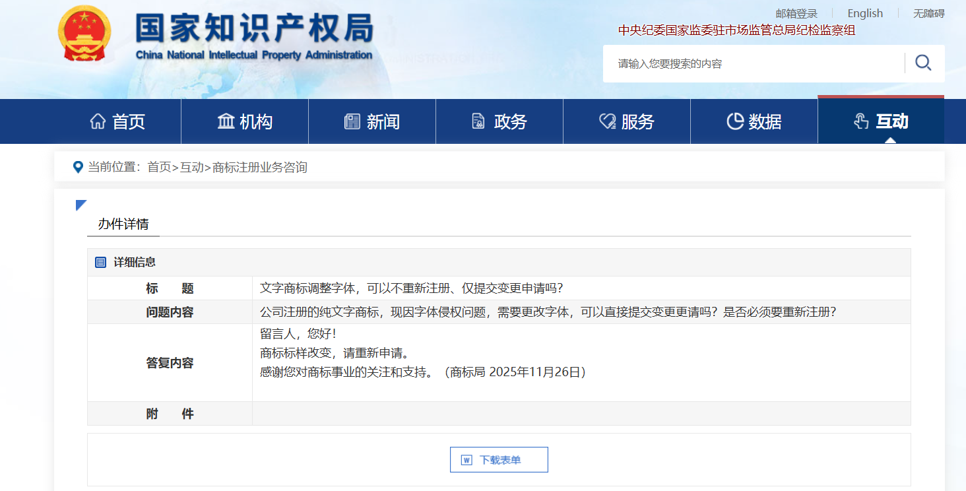Select the 办件详情 tab

[x=123, y=224]
